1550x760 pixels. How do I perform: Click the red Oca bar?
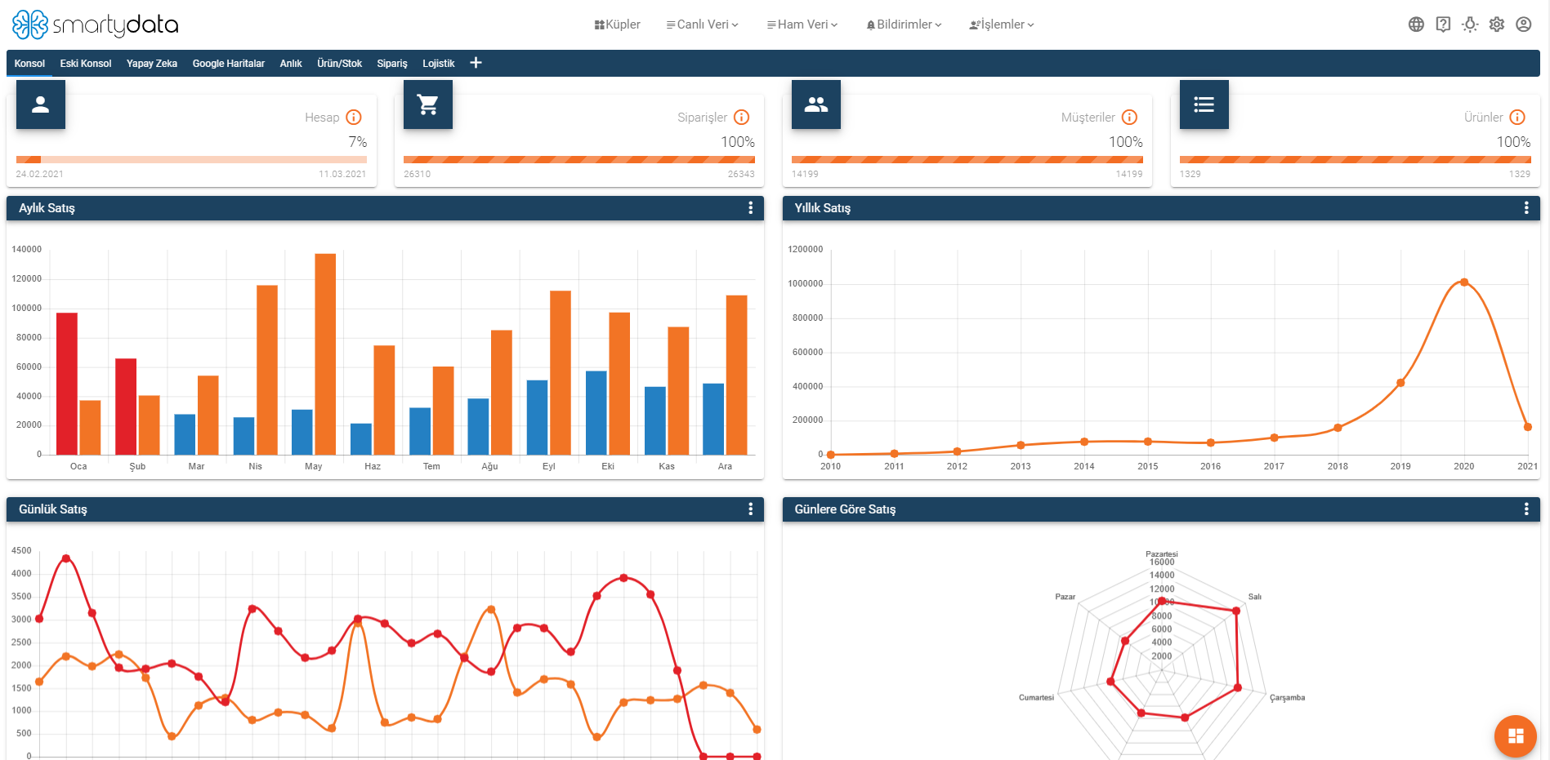(67, 384)
